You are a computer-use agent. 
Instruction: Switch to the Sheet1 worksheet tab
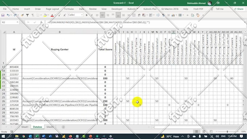[x=25, y=127]
